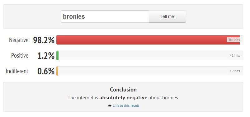250x117 pixels.
Task: Click the search field containing "bronies"
Action: click(105, 16)
